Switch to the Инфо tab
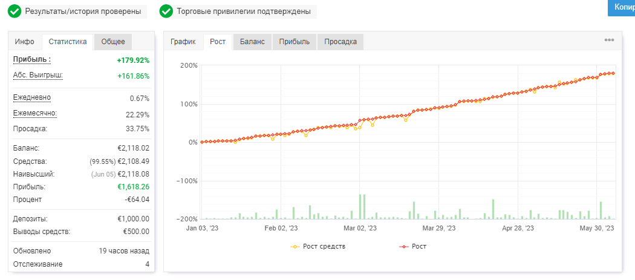Viewport: 635px width, 280px height. tap(25, 41)
